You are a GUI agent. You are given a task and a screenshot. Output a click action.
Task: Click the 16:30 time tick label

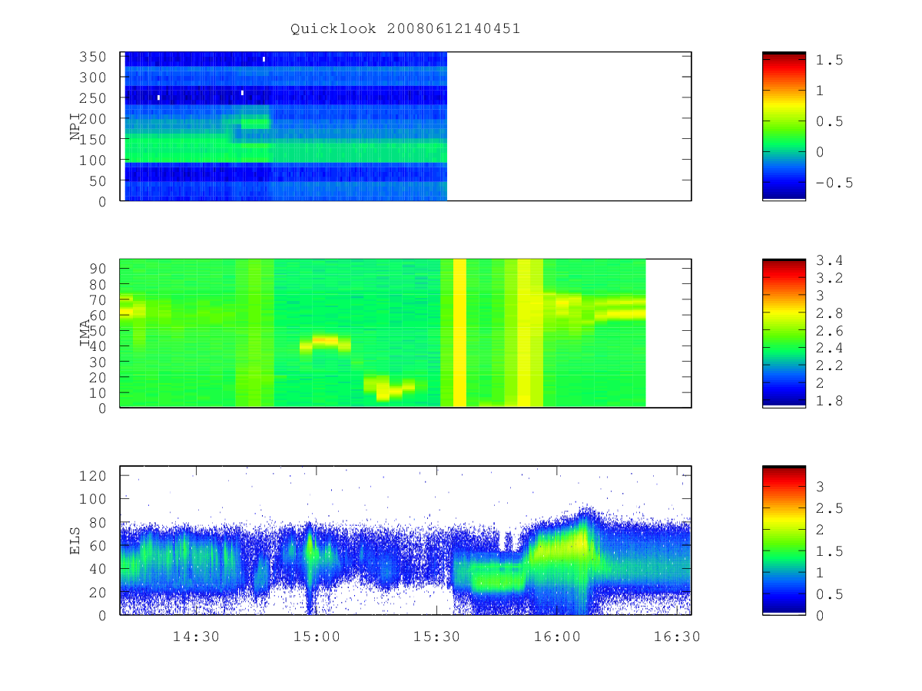(x=677, y=636)
